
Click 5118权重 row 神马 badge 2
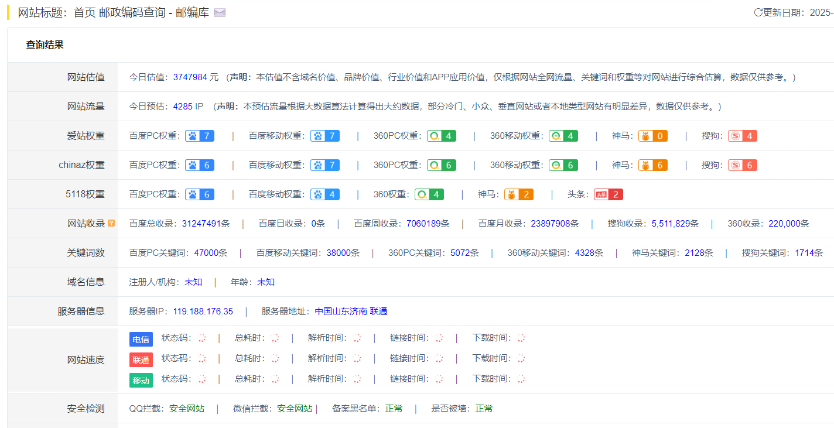click(x=519, y=194)
